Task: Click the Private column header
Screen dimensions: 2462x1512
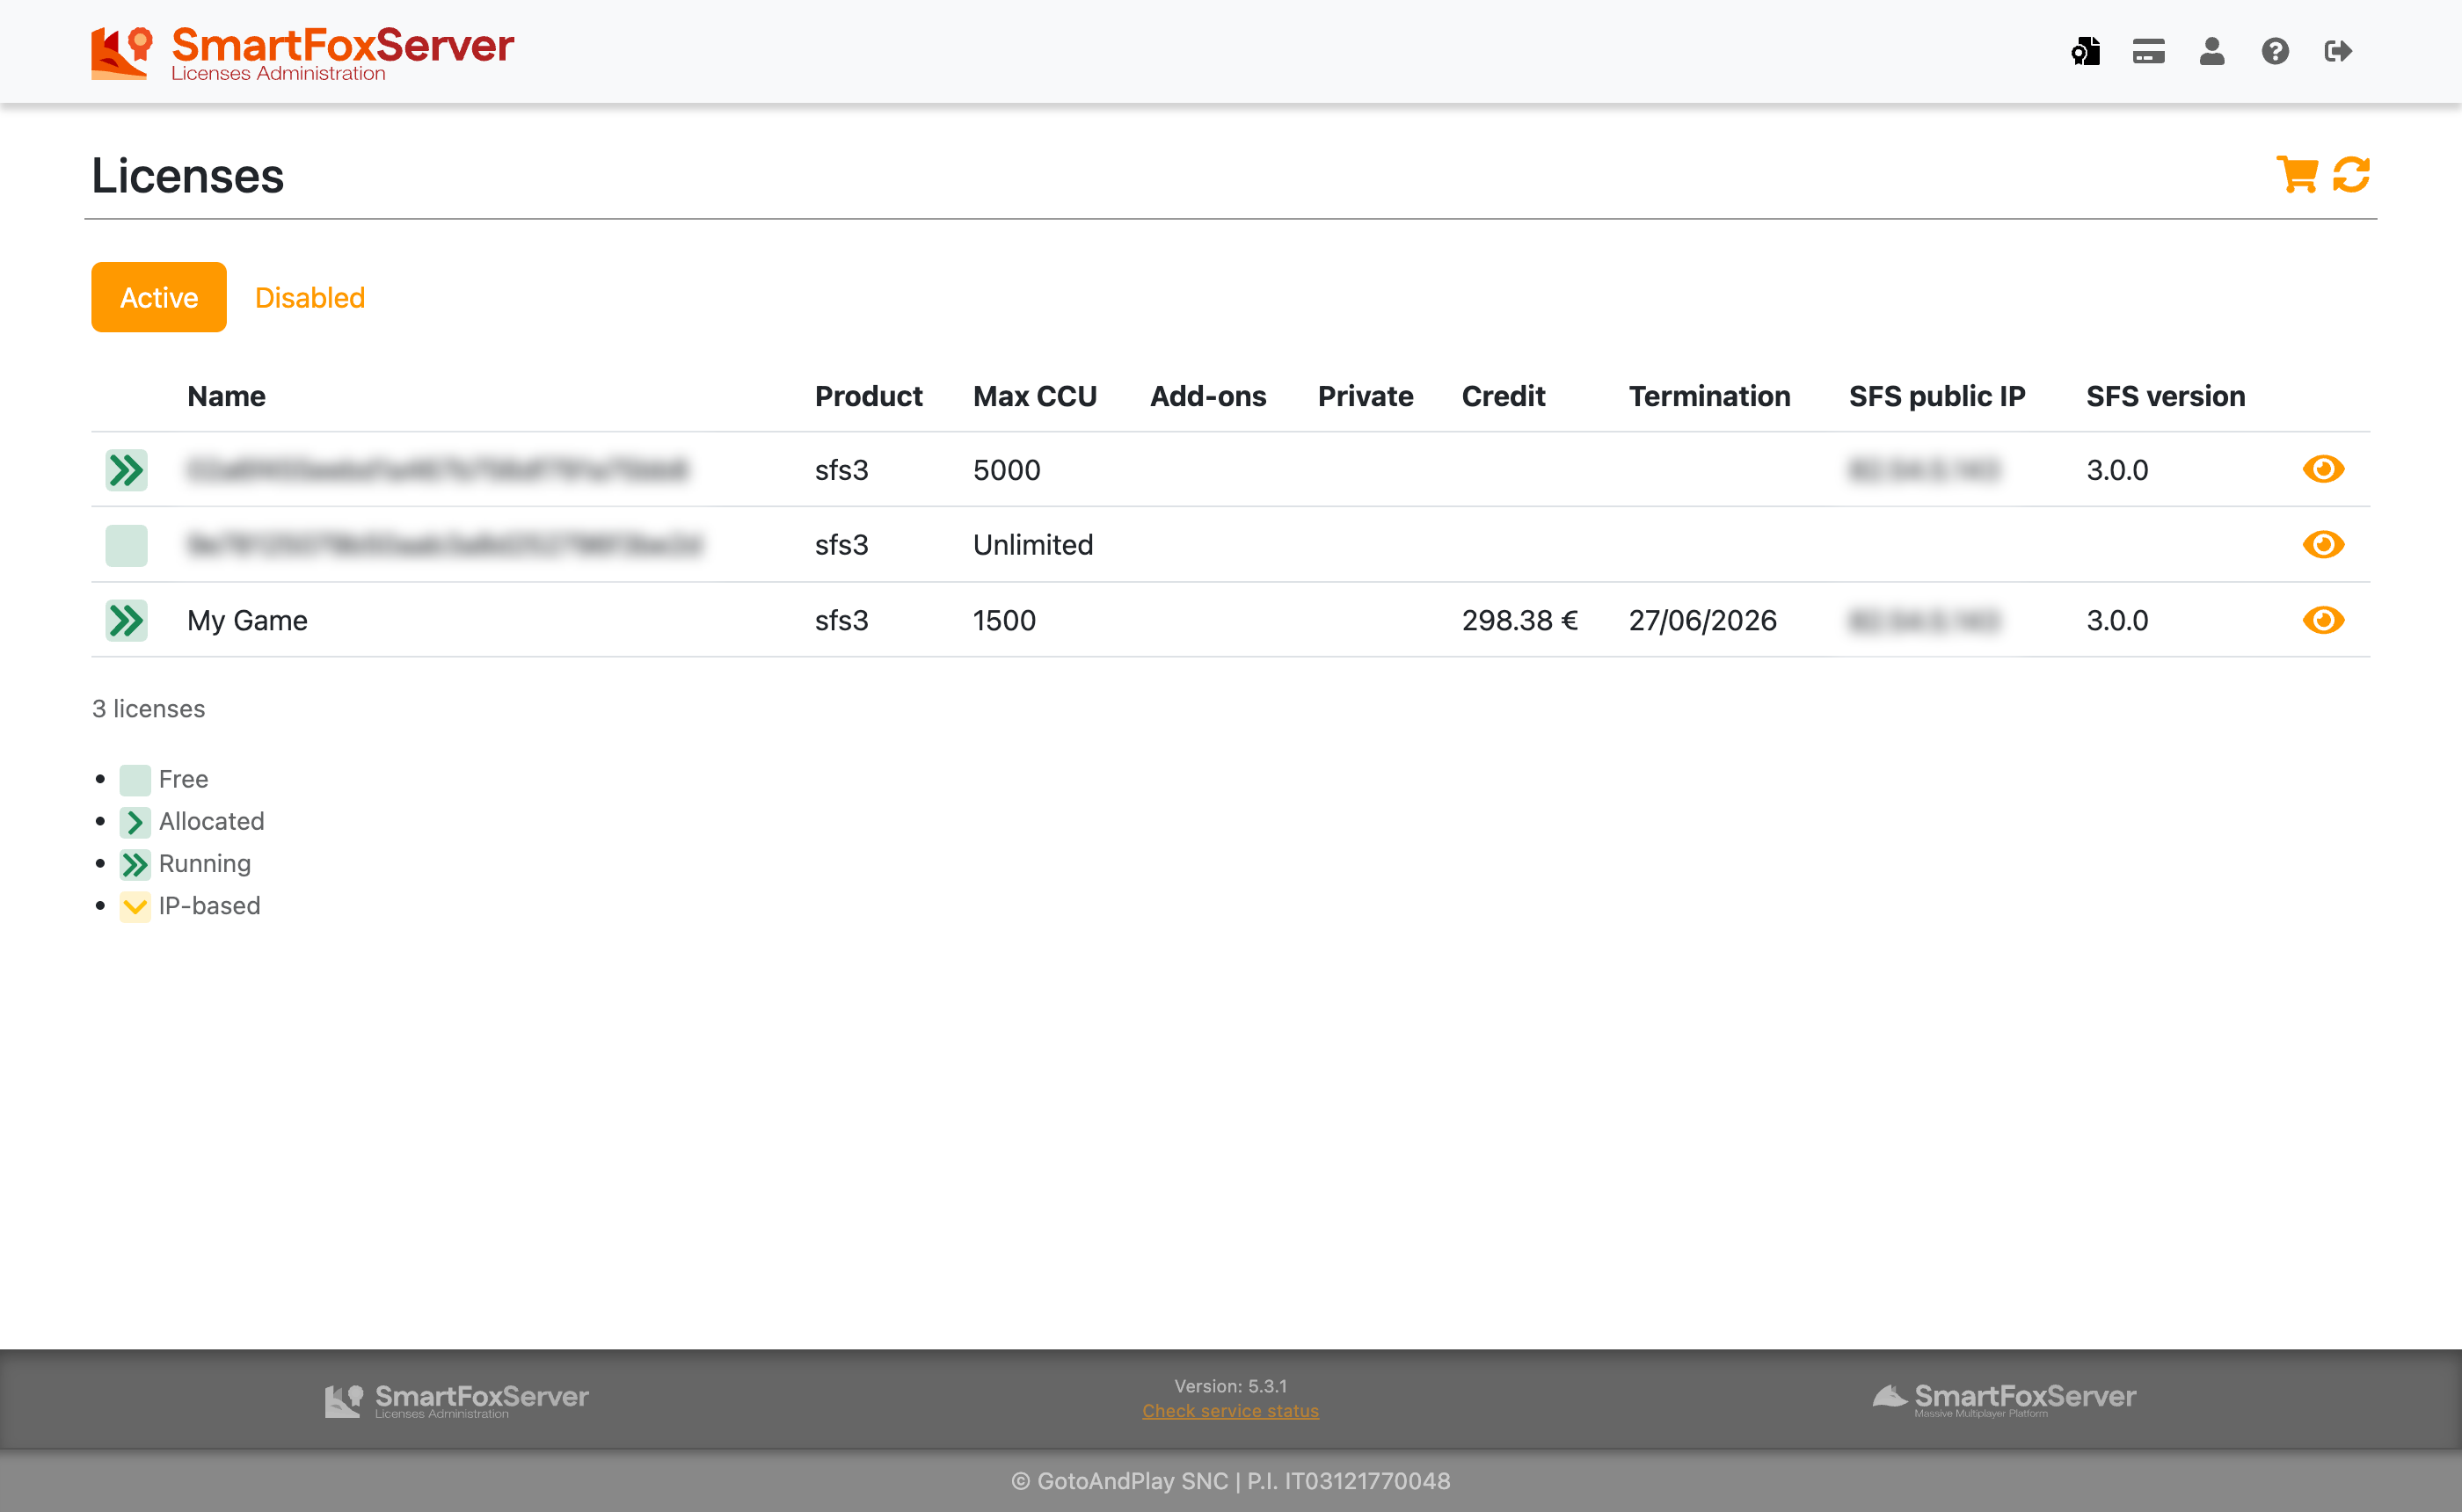Action: (1365, 396)
